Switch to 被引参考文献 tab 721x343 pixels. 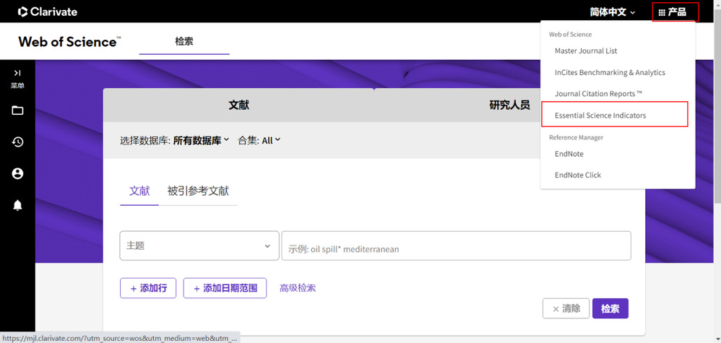[198, 191]
